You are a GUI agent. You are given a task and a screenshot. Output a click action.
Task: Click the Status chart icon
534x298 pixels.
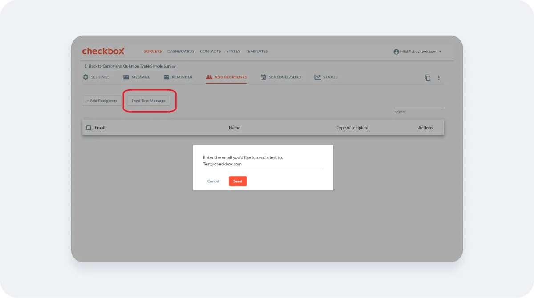317,77
